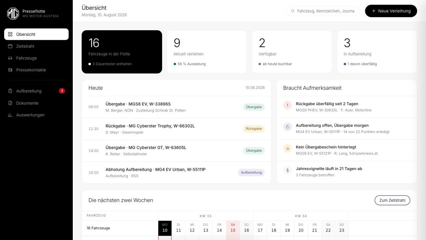426x240 pixels.
Task: Open Rückgabe überfällig seit 2 Tagen alert
Action: 347,107
